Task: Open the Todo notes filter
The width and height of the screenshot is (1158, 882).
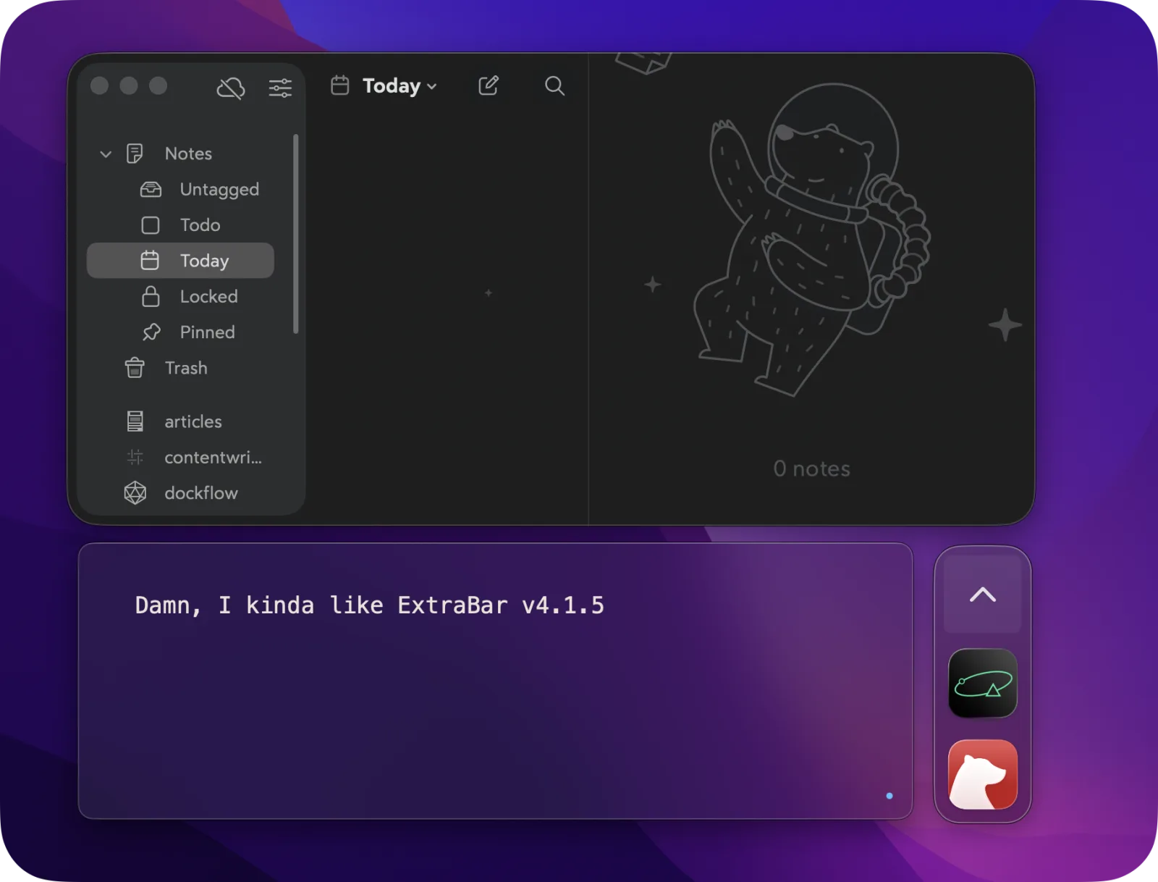Action: pos(180,225)
